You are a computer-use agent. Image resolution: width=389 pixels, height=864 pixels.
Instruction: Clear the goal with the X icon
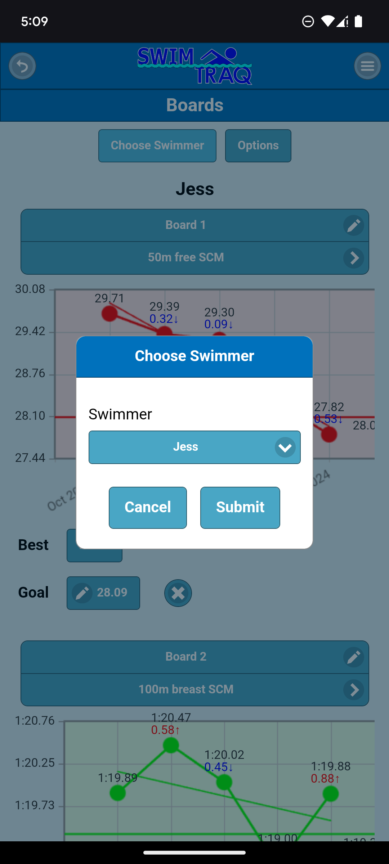pyautogui.click(x=178, y=593)
